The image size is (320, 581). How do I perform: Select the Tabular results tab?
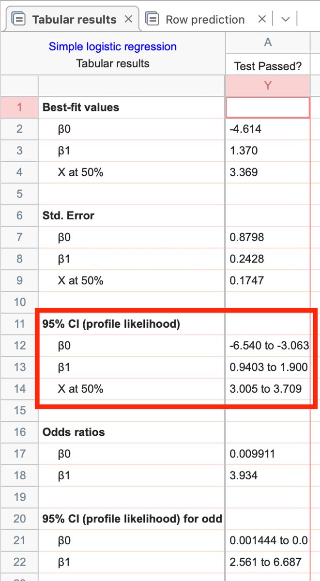(74, 19)
